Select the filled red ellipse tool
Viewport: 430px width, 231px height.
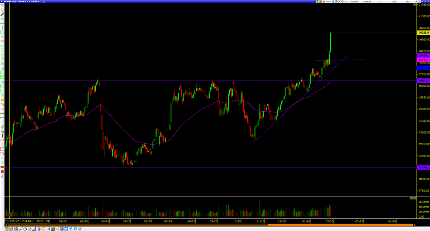pyautogui.click(x=2, y=167)
